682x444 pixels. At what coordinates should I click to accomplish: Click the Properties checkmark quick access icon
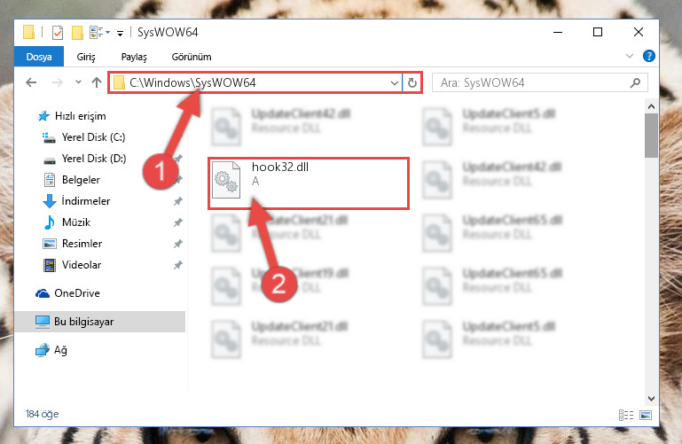58,33
